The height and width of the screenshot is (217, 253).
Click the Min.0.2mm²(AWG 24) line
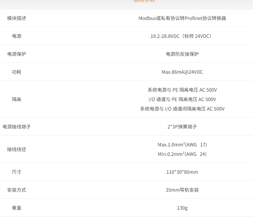pos(182,154)
